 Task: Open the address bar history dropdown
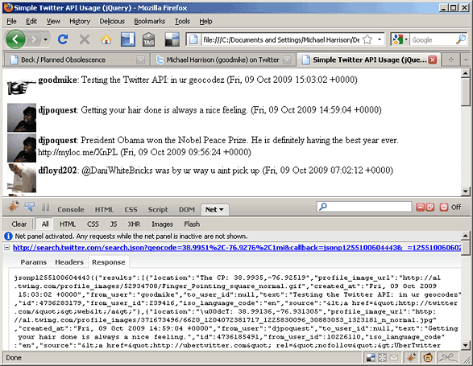[x=380, y=39]
